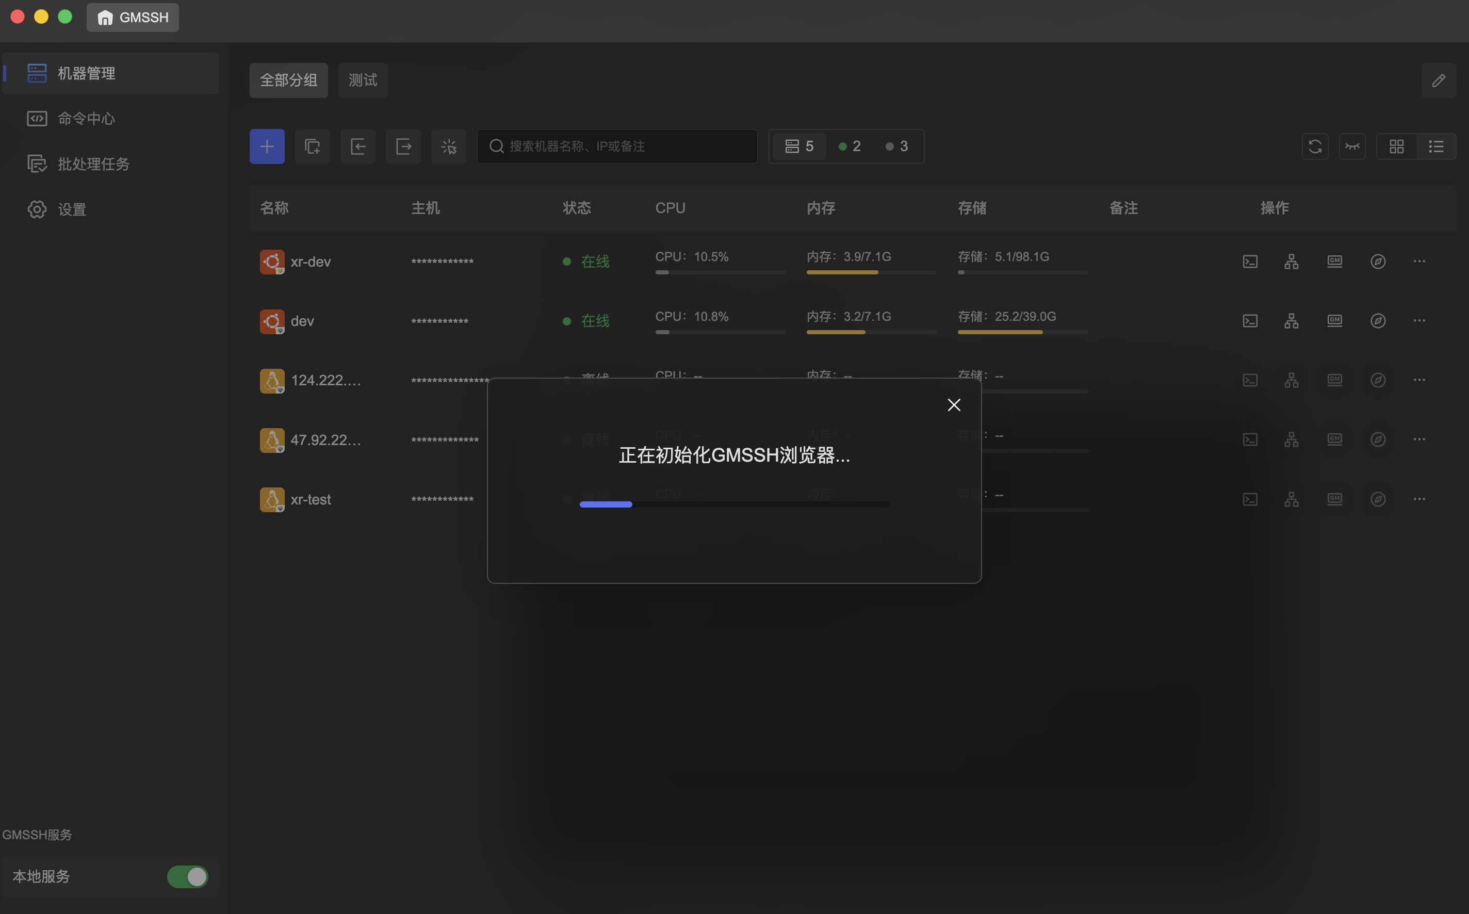Open compass browser icon for xr-test
1469x914 pixels.
click(1378, 499)
